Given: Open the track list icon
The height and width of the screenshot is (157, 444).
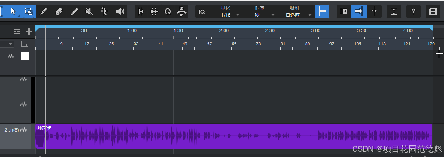Looking at the screenshot, I should coord(17,32).
